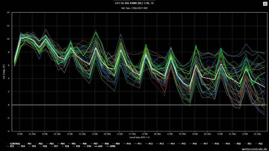Toggle the CONTROL series in legend
This screenshot has height=151, width=269.
tap(13, 144)
